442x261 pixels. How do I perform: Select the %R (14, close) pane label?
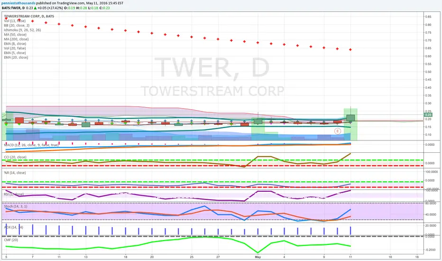pos(15,173)
